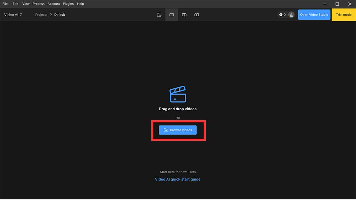Click the fullscreen preview view icon
Viewport: 356px width, 210px height.
(159, 15)
